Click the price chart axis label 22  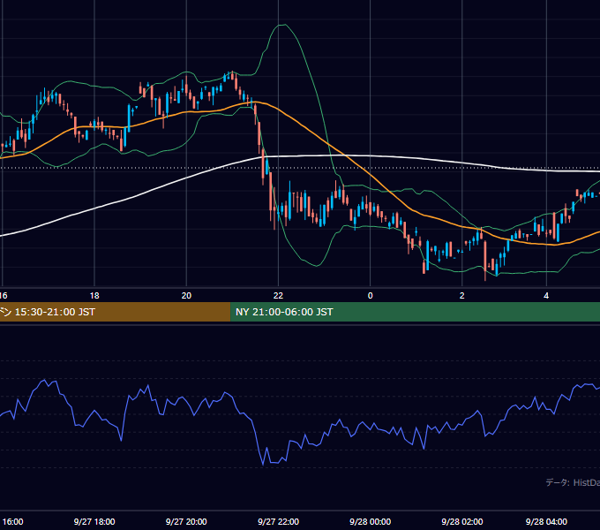click(x=278, y=296)
